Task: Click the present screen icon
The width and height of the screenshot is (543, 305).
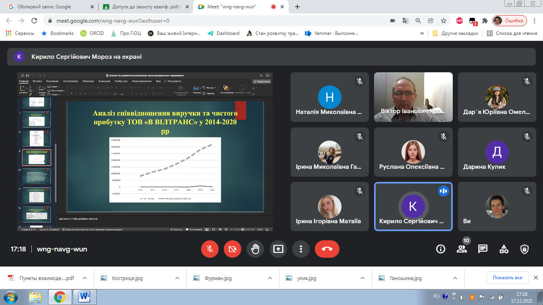Action: click(278, 249)
